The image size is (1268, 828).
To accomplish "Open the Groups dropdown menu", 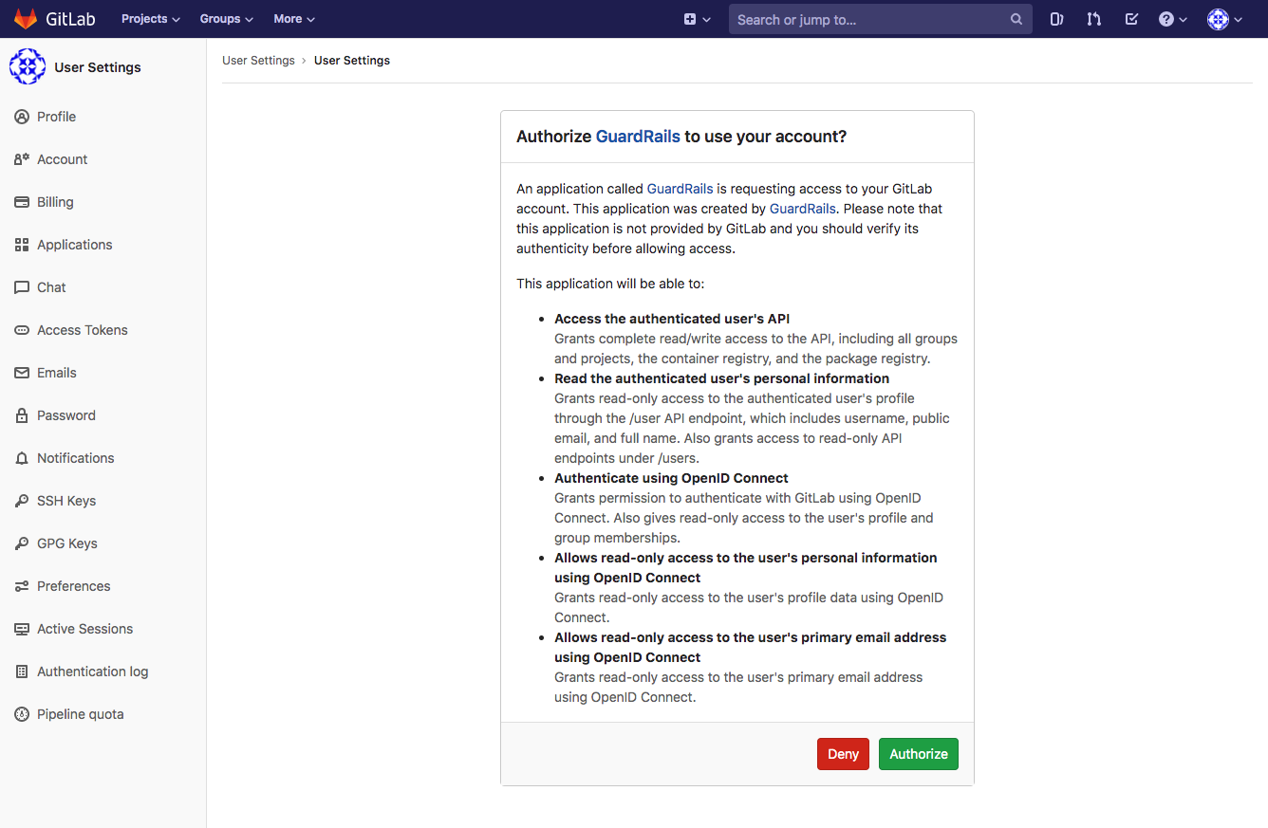I will pyautogui.click(x=226, y=19).
